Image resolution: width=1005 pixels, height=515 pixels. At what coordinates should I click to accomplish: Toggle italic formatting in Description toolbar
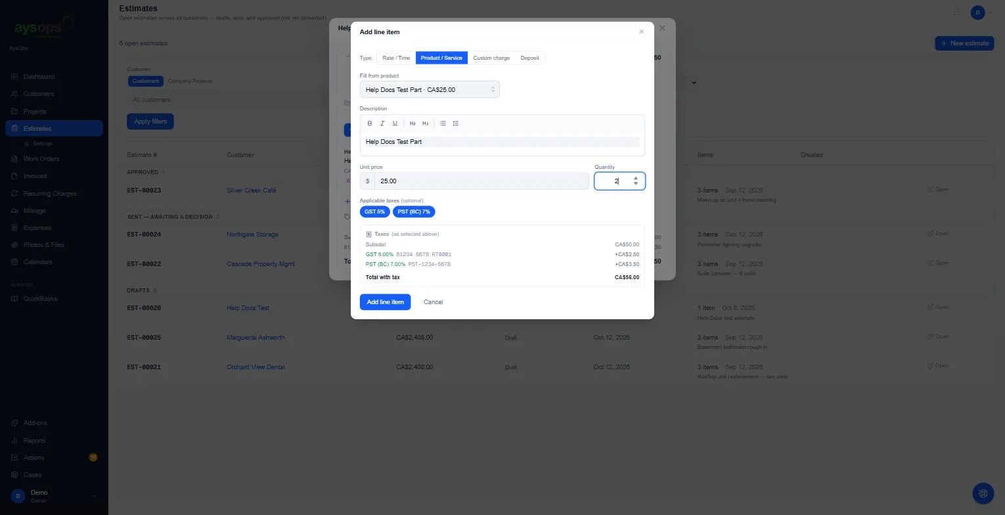(x=382, y=123)
